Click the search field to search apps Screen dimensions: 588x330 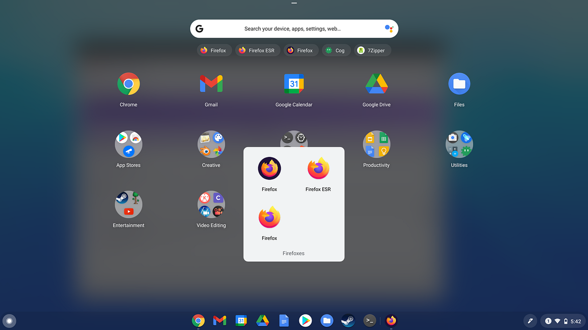point(294,29)
